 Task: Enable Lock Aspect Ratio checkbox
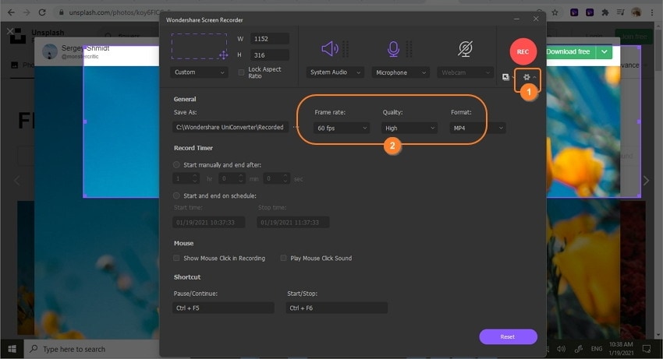[x=241, y=72]
